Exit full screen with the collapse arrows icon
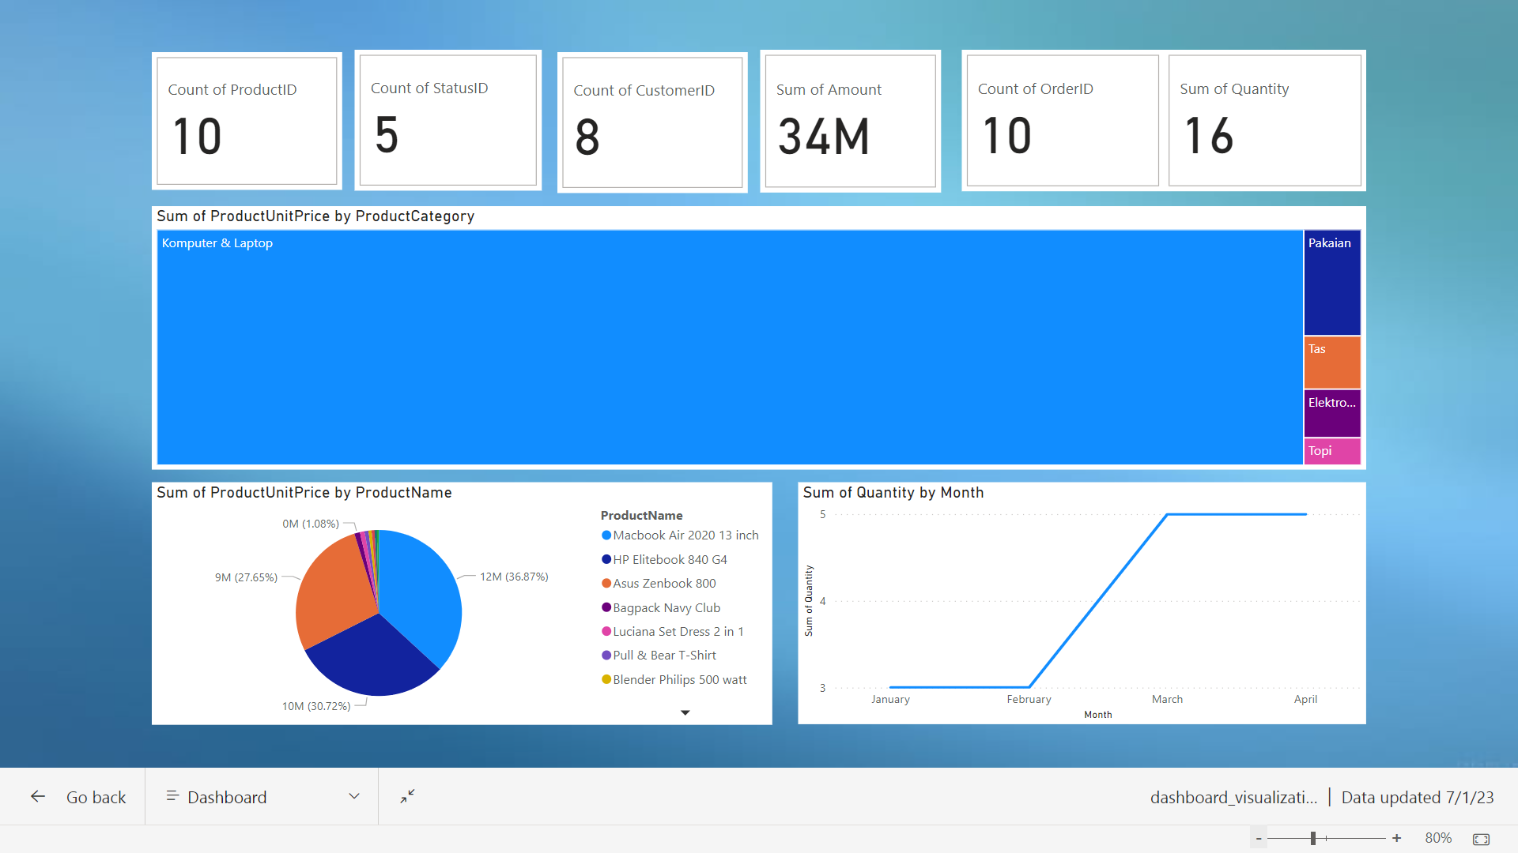The width and height of the screenshot is (1518, 853). (407, 797)
